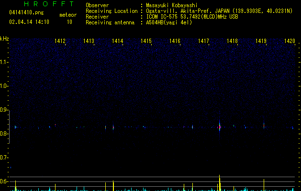Click the 1.1 kHz frequency label

tap(4, 62)
